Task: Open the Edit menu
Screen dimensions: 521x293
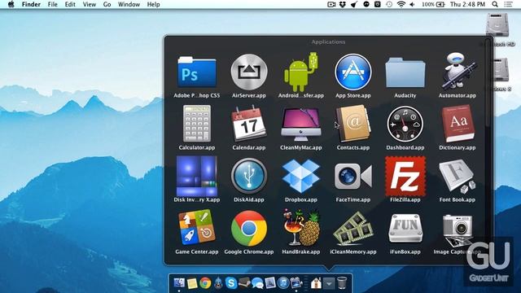Action: tap(70, 4)
